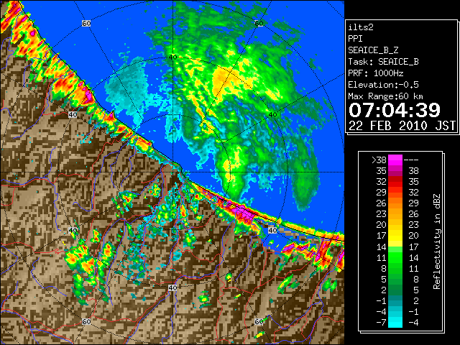460x345 pixels.
Task: Click the 60 km ring label in southwest
Action: pos(86,322)
